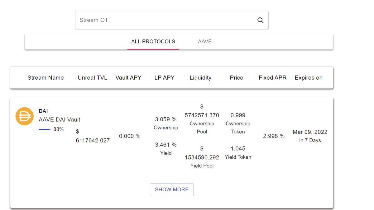Click the Mar 09, 2022 expiry date

pos(310,132)
